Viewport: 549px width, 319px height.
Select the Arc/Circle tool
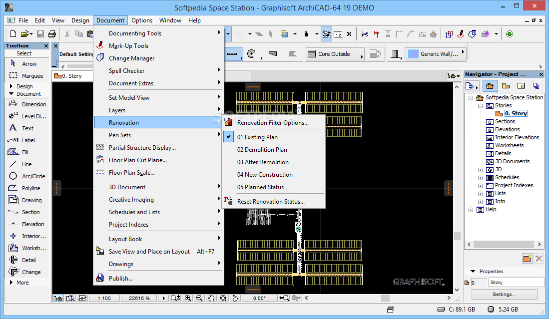coord(27,176)
